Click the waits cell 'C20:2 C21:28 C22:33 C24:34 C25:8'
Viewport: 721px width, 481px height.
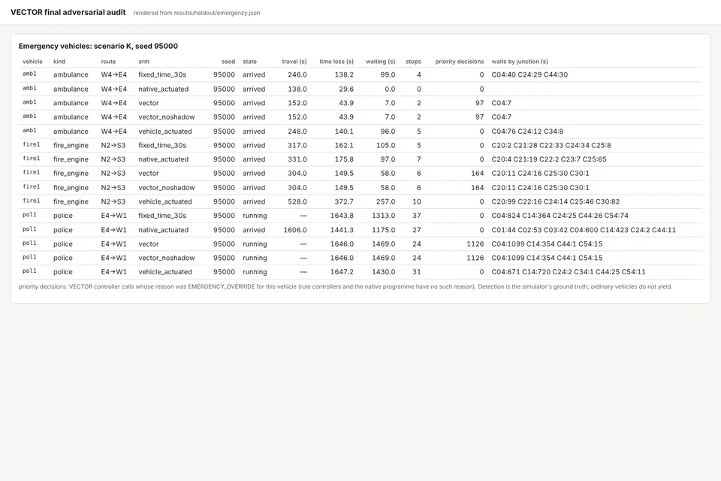tap(551, 146)
